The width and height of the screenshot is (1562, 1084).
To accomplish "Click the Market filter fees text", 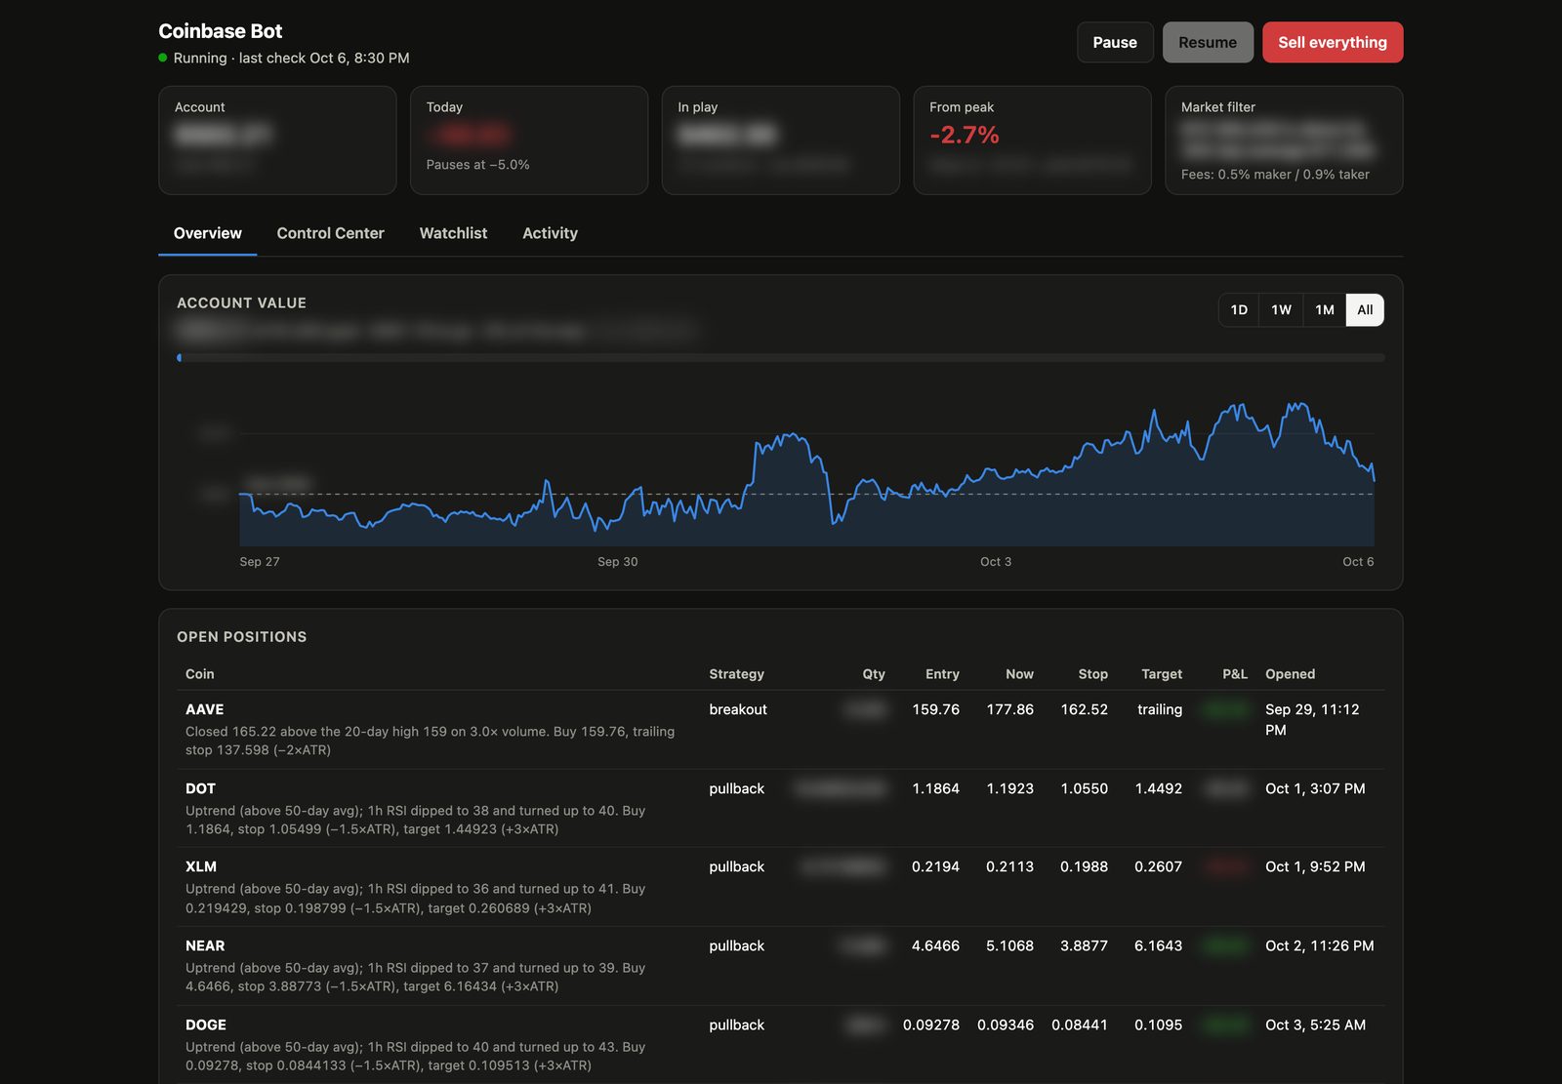I will point(1275,175).
